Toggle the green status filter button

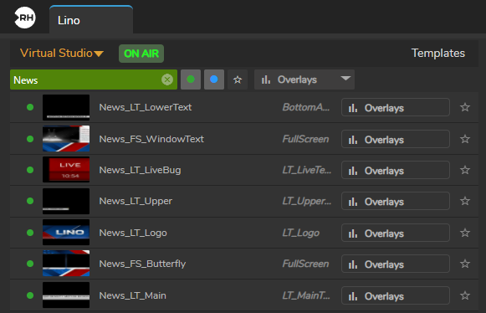pyautogui.click(x=191, y=80)
